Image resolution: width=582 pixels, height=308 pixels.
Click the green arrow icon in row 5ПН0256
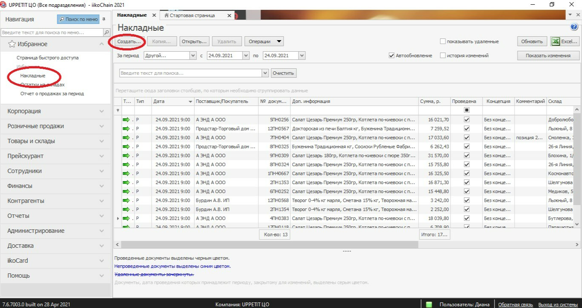(x=126, y=120)
